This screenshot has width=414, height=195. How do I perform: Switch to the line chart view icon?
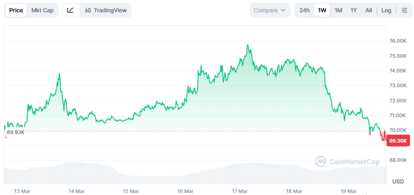(70, 10)
